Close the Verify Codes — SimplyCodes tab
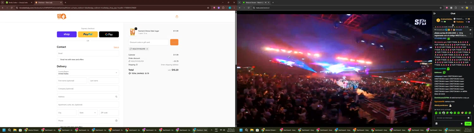Screen dimensions: 474x133 [32, 3]
